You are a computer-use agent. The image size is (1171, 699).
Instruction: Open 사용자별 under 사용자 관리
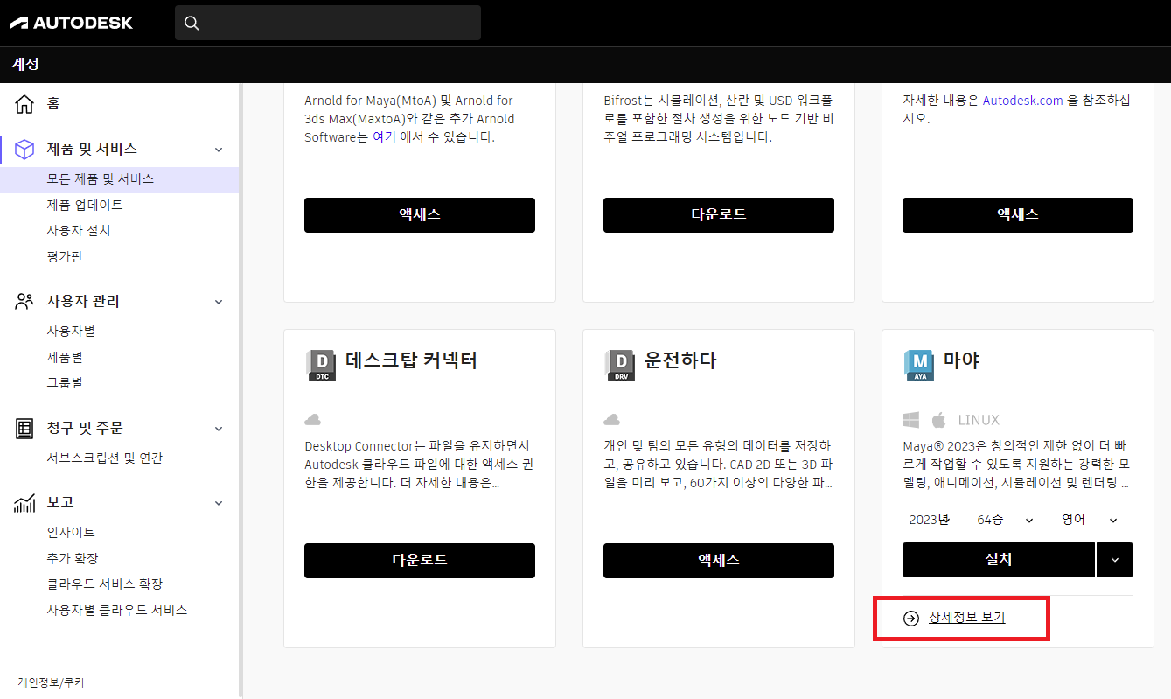click(x=71, y=332)
